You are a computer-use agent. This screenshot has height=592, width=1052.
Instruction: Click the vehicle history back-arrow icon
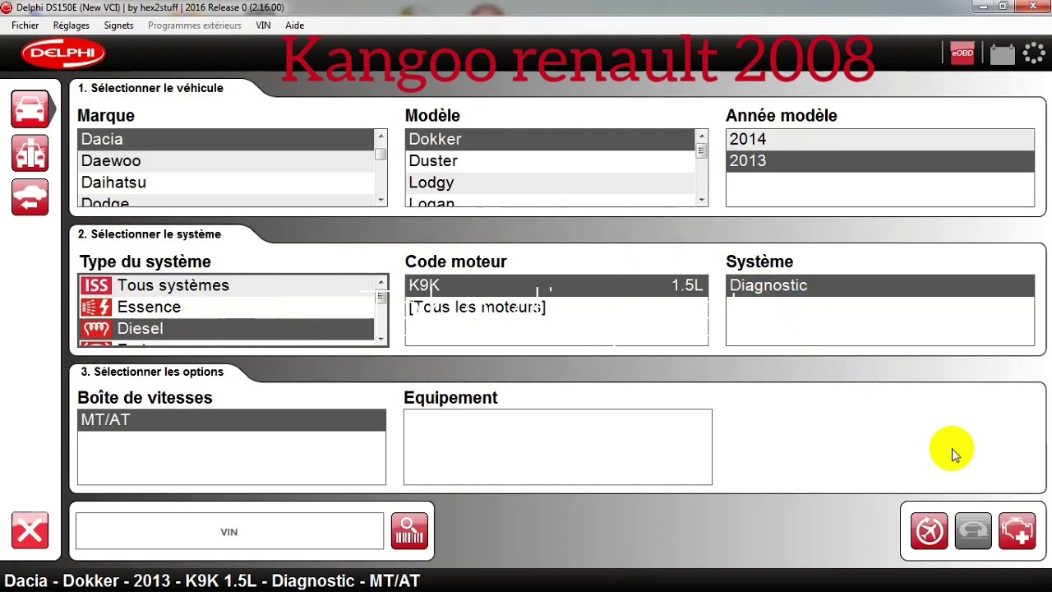tap(30, 197)
